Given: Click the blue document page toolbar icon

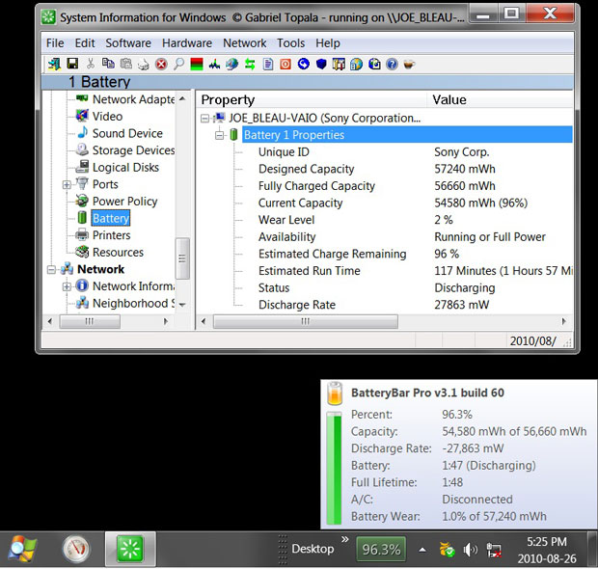Looking at the screenshot, I should 268,64.
